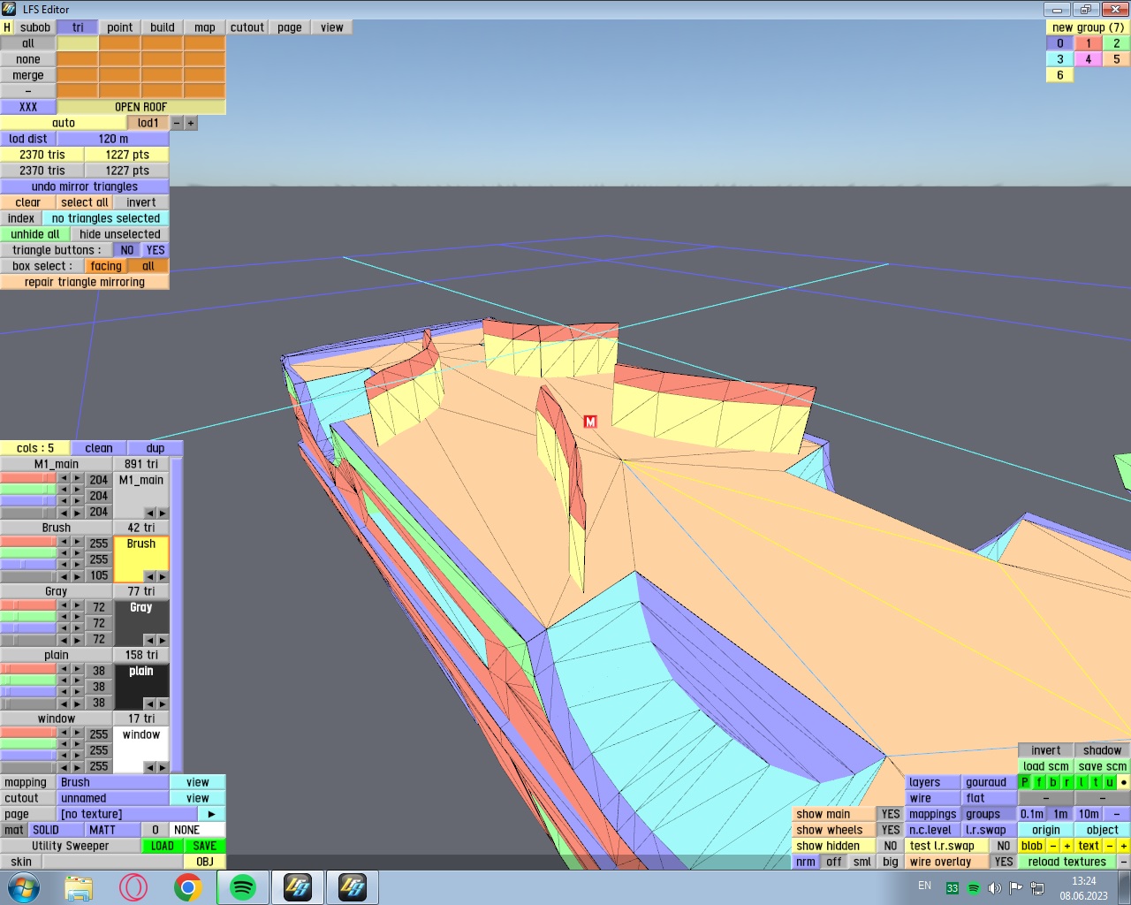
Task: Click the lod dist 120 m value
Action: coord(113,139)
